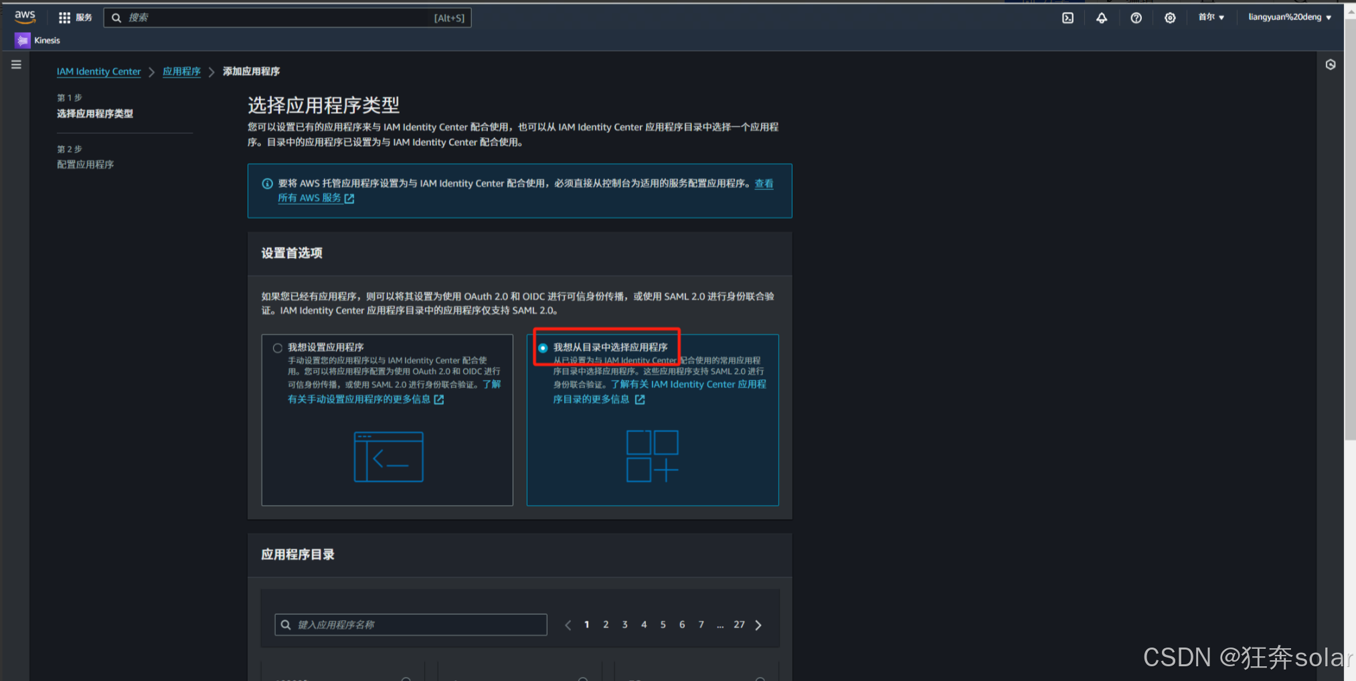Go to catalog page 5

pos(663,625)
